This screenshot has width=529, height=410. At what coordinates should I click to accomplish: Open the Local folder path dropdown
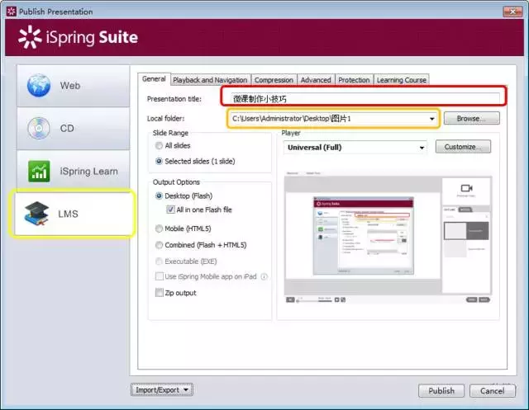click(431, 119)
